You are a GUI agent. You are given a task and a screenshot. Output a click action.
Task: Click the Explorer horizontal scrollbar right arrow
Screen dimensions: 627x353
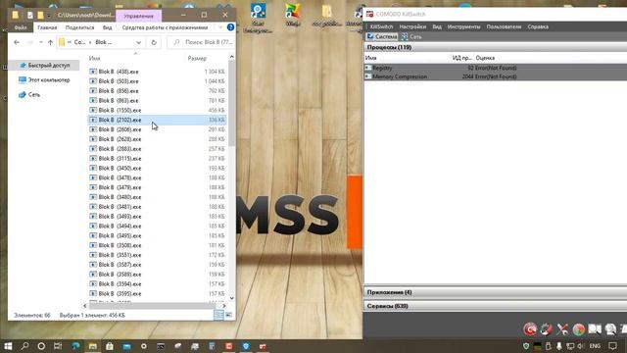224,306
